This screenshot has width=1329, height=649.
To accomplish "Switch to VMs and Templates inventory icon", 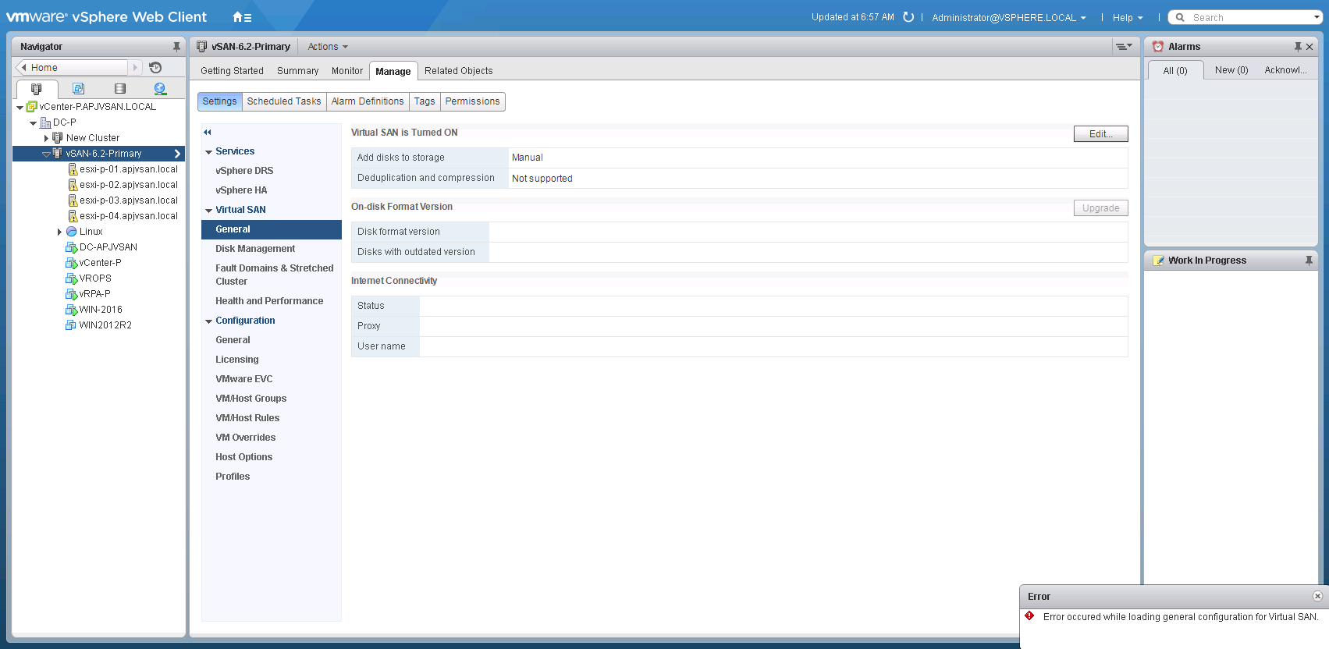I will pyautogui.click(x=78, y=89).
